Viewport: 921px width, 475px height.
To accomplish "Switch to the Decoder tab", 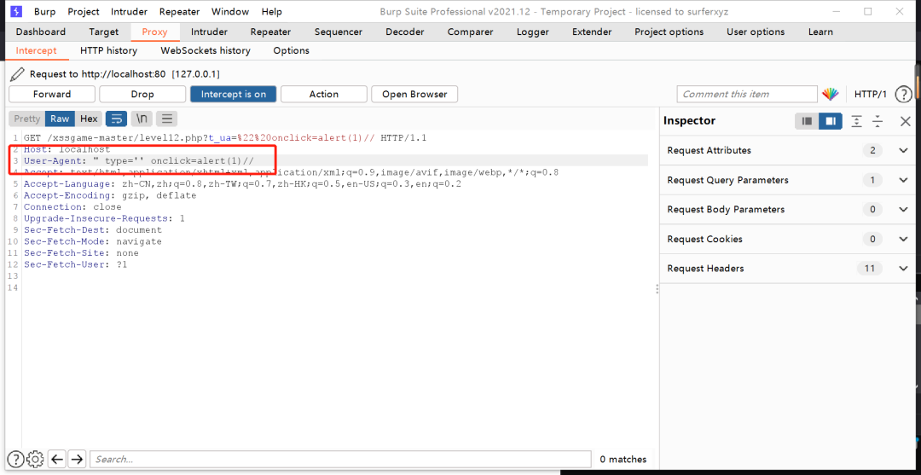I will pos(405,32).
